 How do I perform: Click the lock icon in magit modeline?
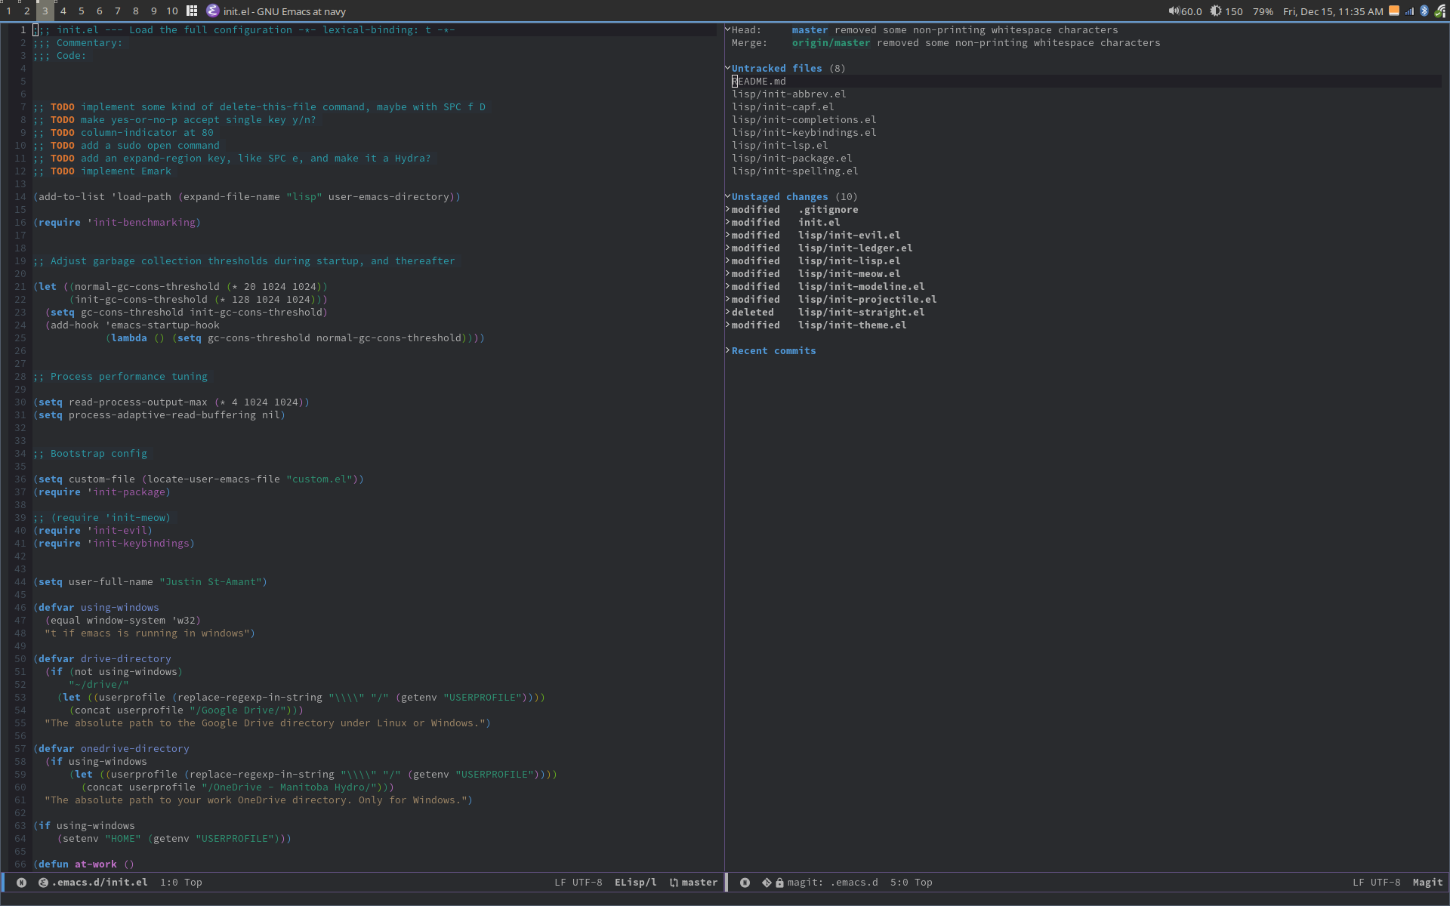[x=779, y=882]
